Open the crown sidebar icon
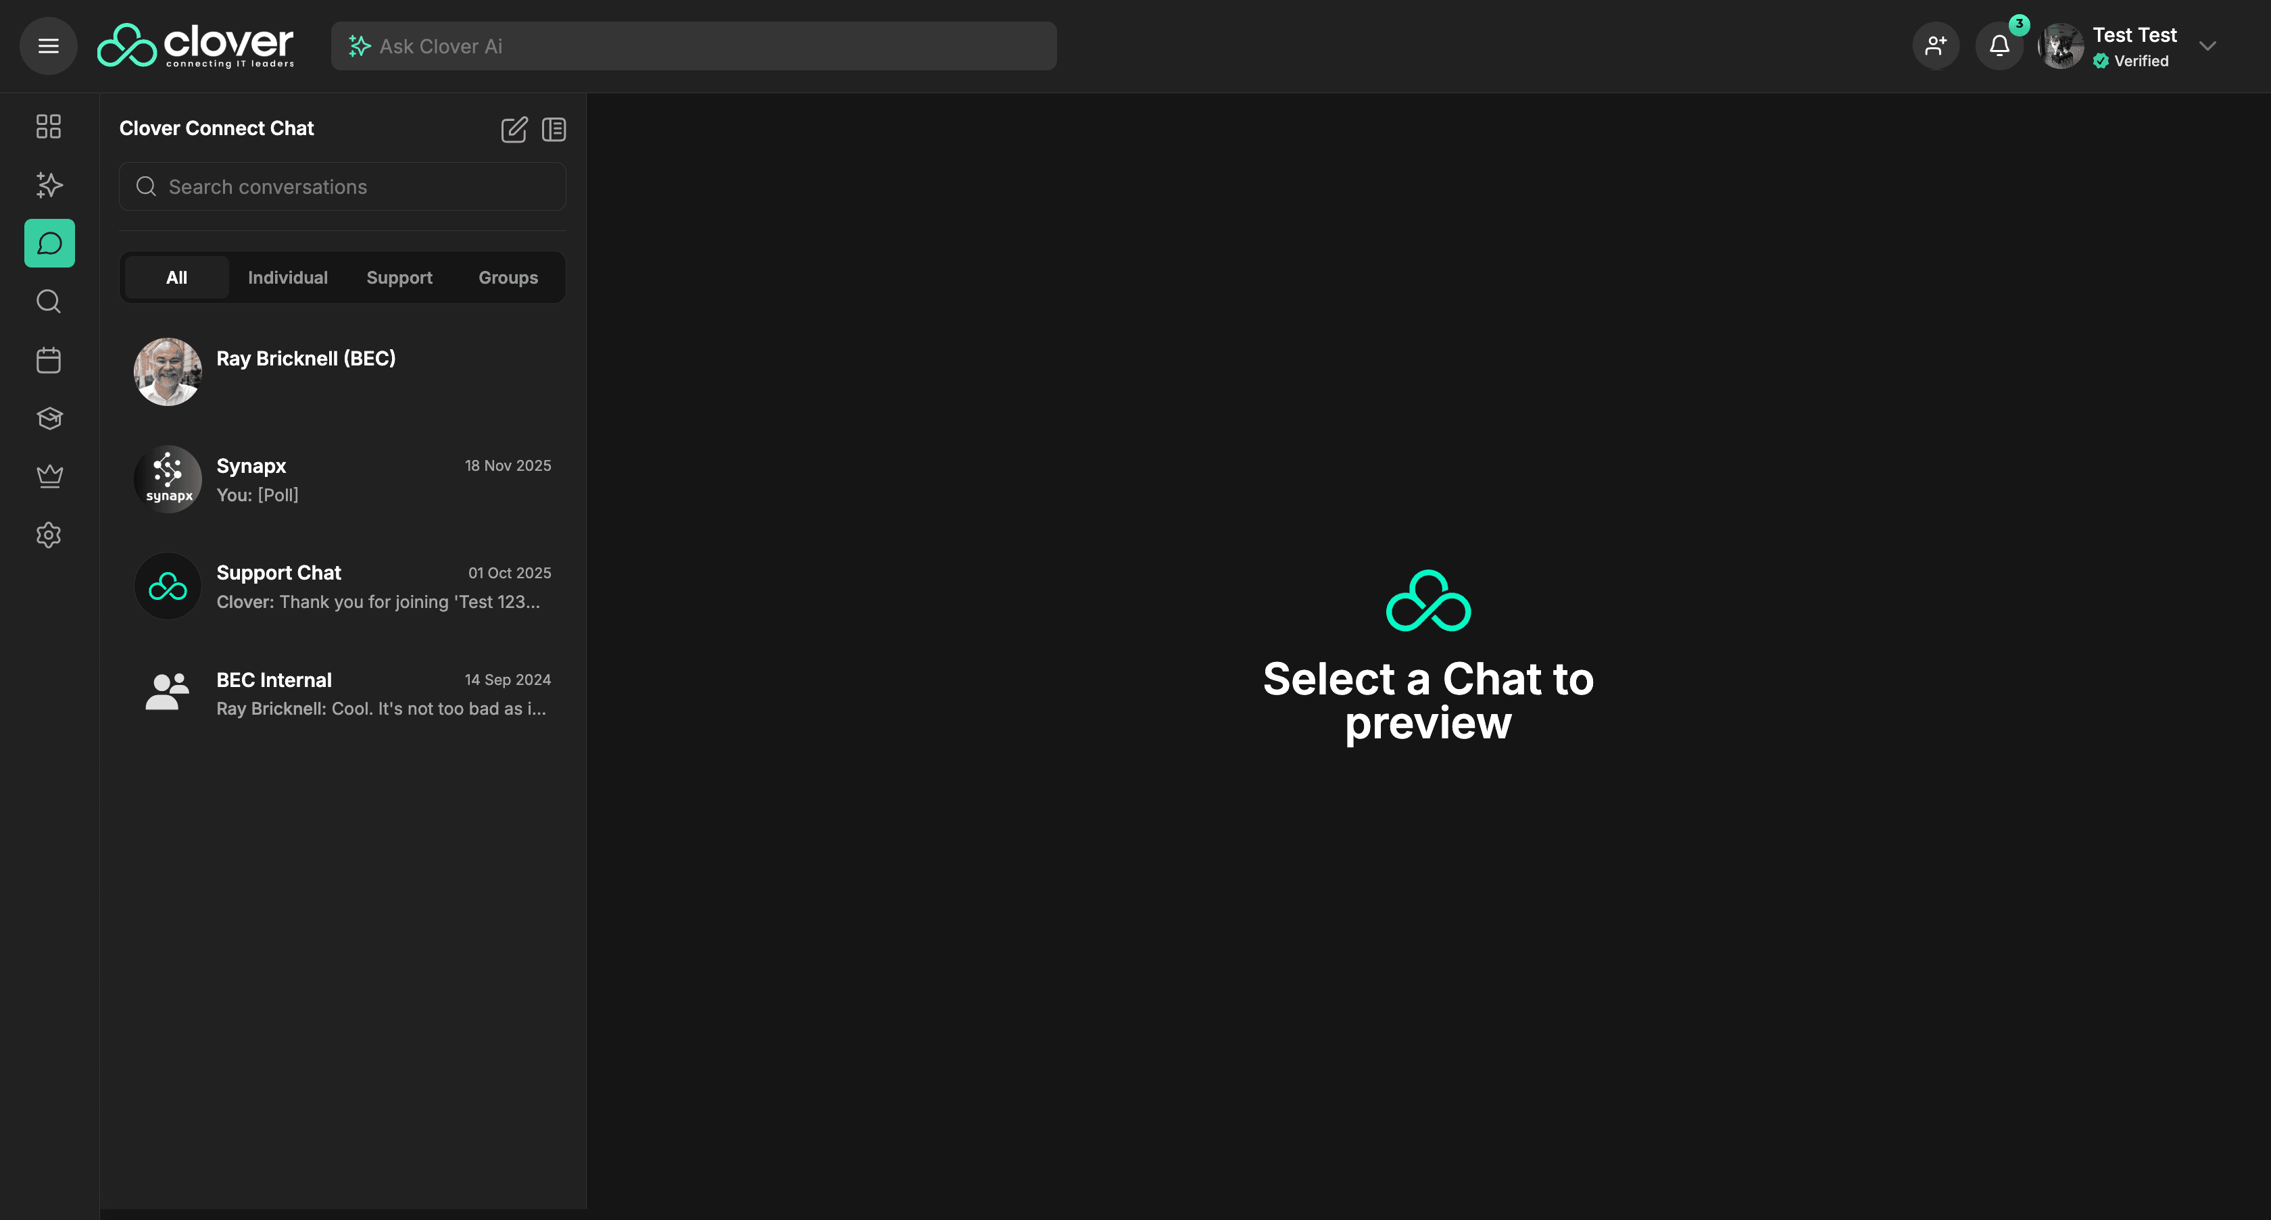Viewport: 2271px width, 1220px height. click(49, 476)
